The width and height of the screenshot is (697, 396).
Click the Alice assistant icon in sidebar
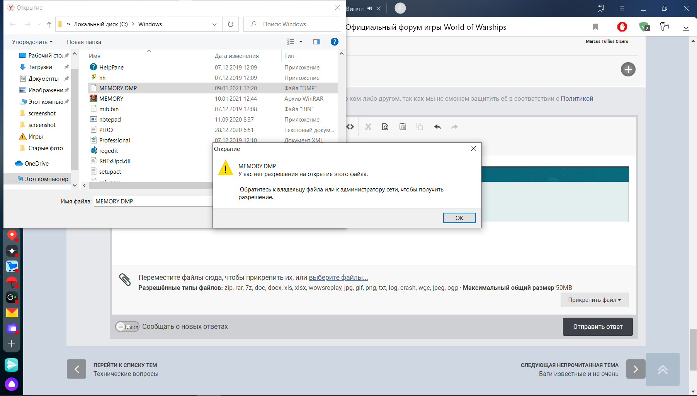[x=12, y=384]
